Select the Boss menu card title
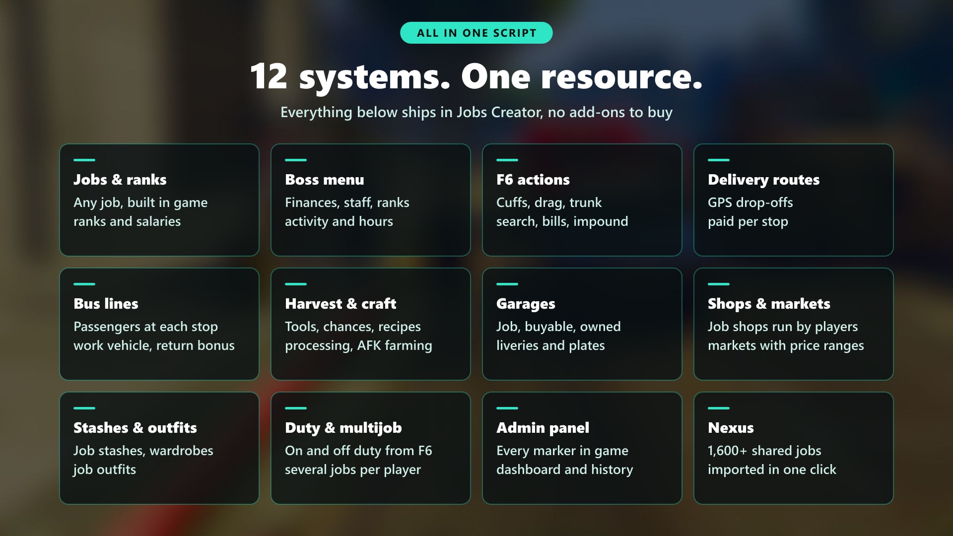953x536 pixels. coord(325,180)
